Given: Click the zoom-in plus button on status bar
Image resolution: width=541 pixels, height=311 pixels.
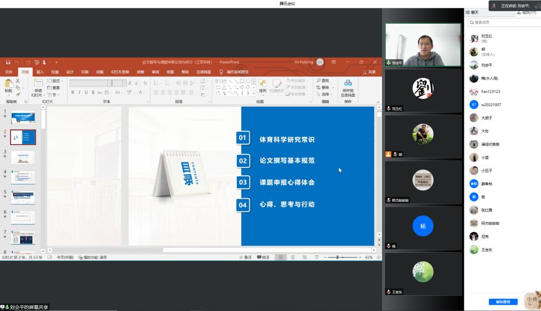Looking at the screenshot, I should coord(360,258).
